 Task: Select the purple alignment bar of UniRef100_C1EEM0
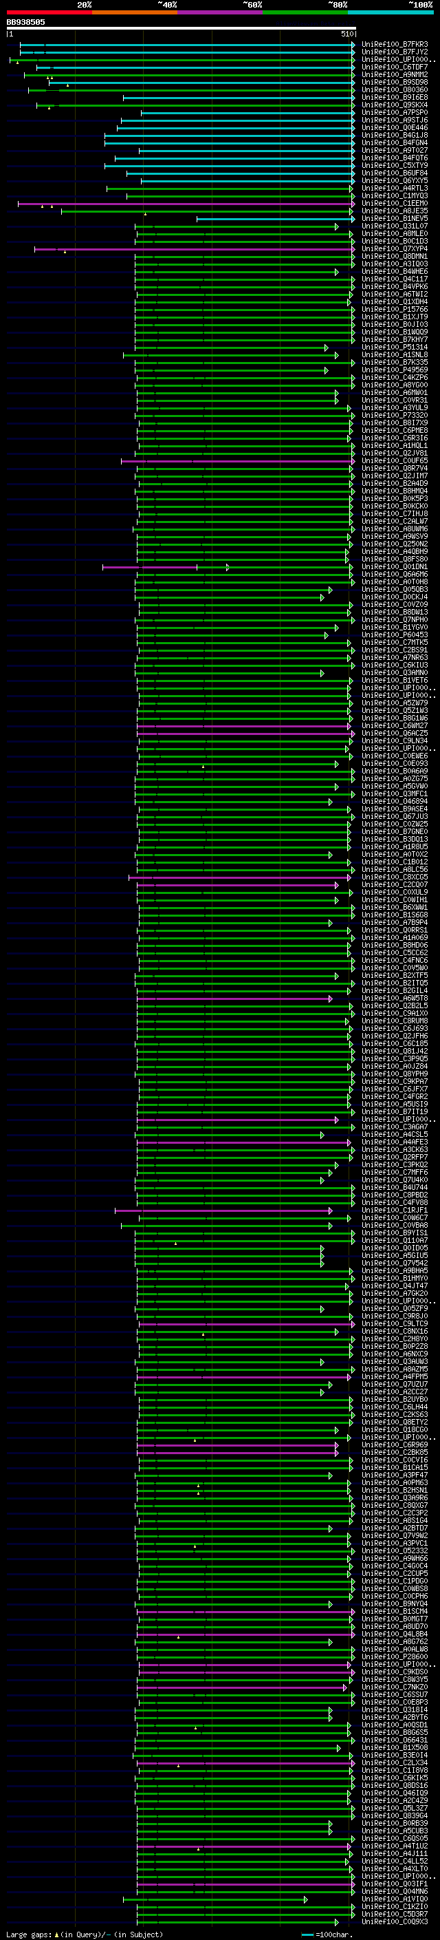pos(186,203)
